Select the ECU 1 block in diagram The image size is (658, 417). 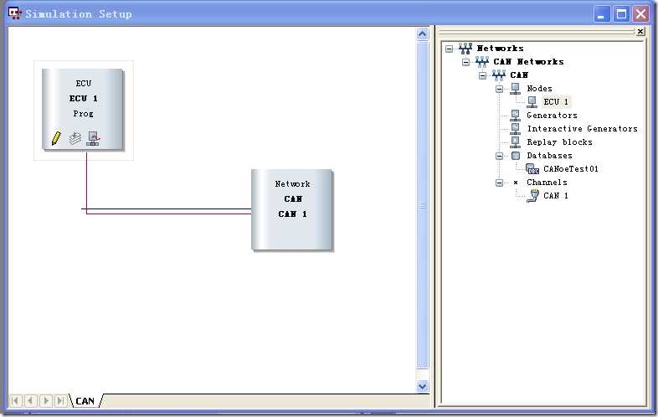click(x=83, y=109)
